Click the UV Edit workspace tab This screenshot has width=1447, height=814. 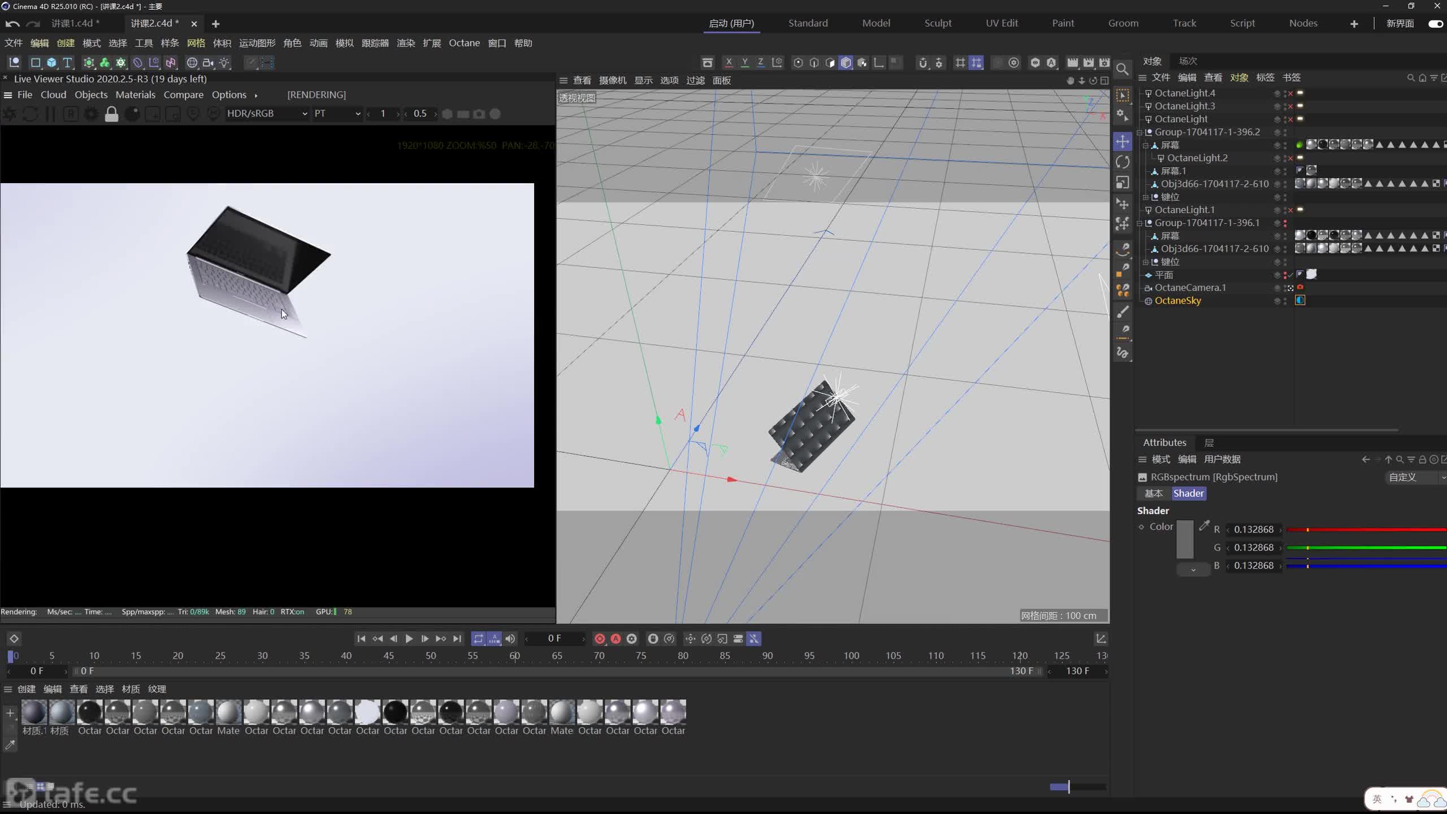click(1002, 23)
